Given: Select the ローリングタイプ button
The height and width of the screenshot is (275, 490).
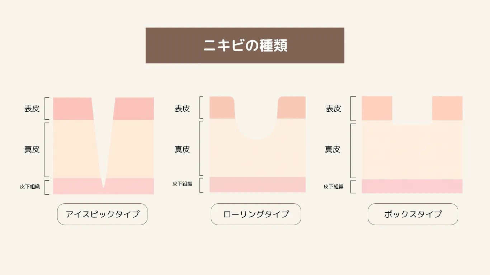Looking at the screenshot, I should [256, 214].
